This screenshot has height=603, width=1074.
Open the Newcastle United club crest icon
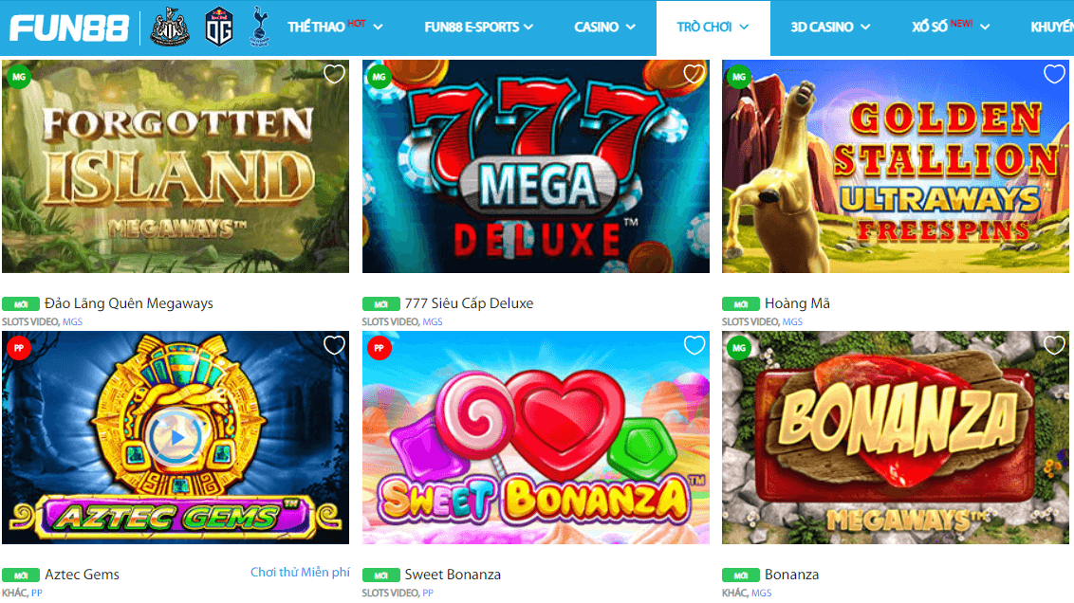coord(170,27)
